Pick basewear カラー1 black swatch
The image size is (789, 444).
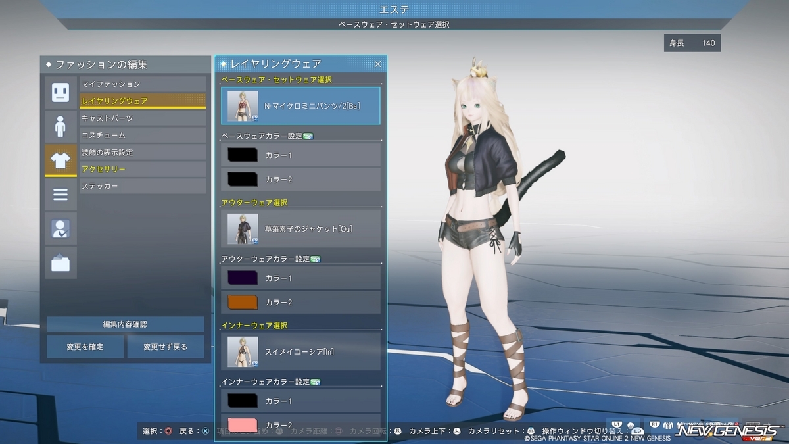pos(243,155)
